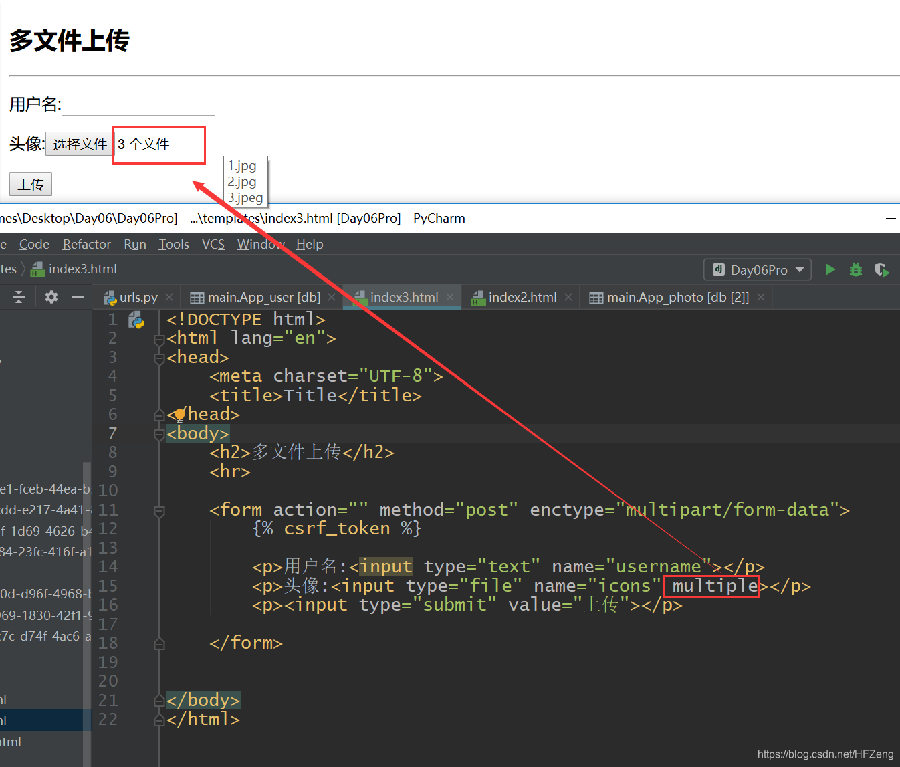
Task: Run with coverage shield icon
Action: coord(882,269)
